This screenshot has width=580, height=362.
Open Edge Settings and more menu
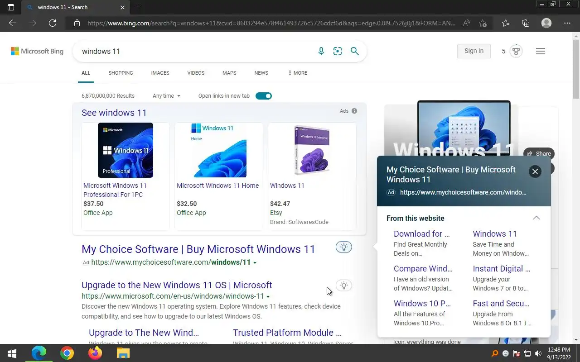coord(567,23)
